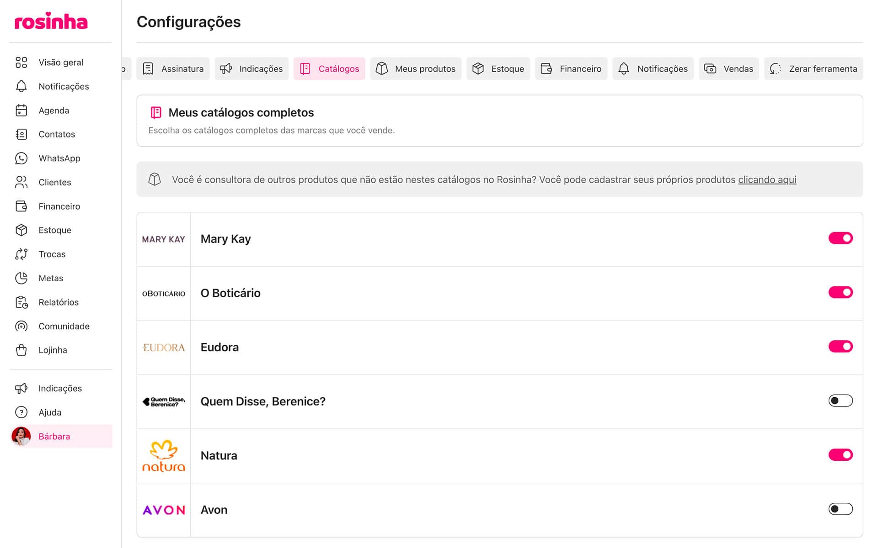
Task: Switch off the Eudora catalog toggle
Action: point(840,347)
